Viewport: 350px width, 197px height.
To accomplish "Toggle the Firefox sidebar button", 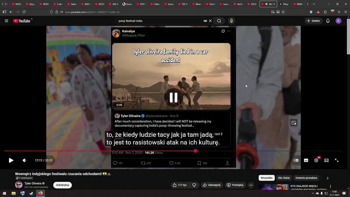I will [x=4, y=12].
